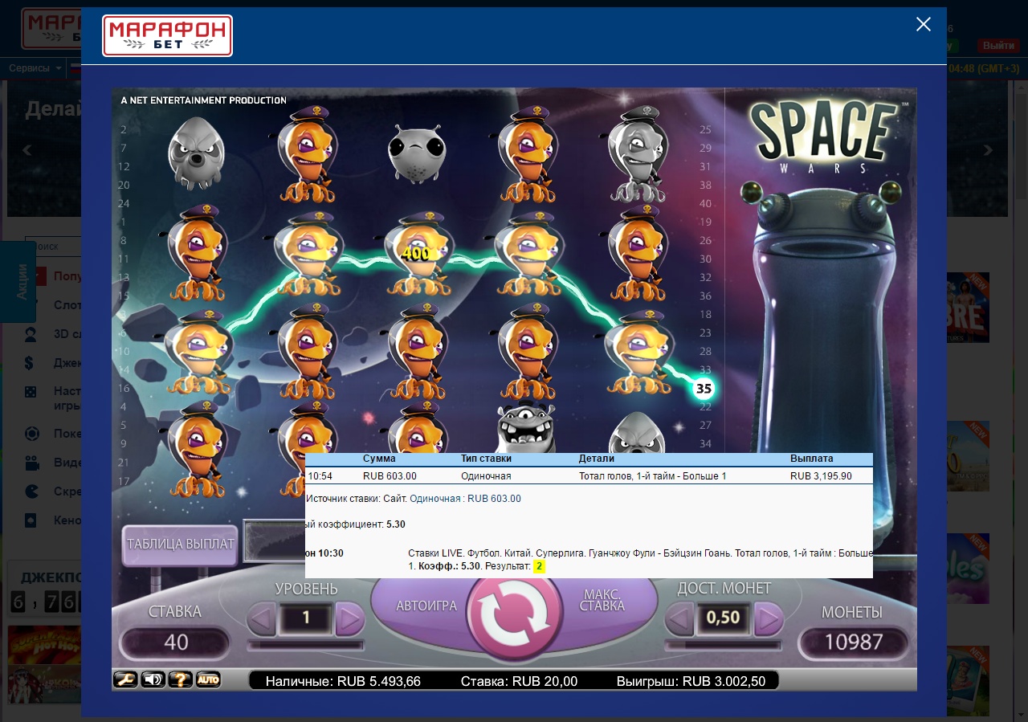Image resolution: width=1028 pixels, height=722 pixels.
Task: Click payline number 35 marker
Action: (x=704, y=390)
